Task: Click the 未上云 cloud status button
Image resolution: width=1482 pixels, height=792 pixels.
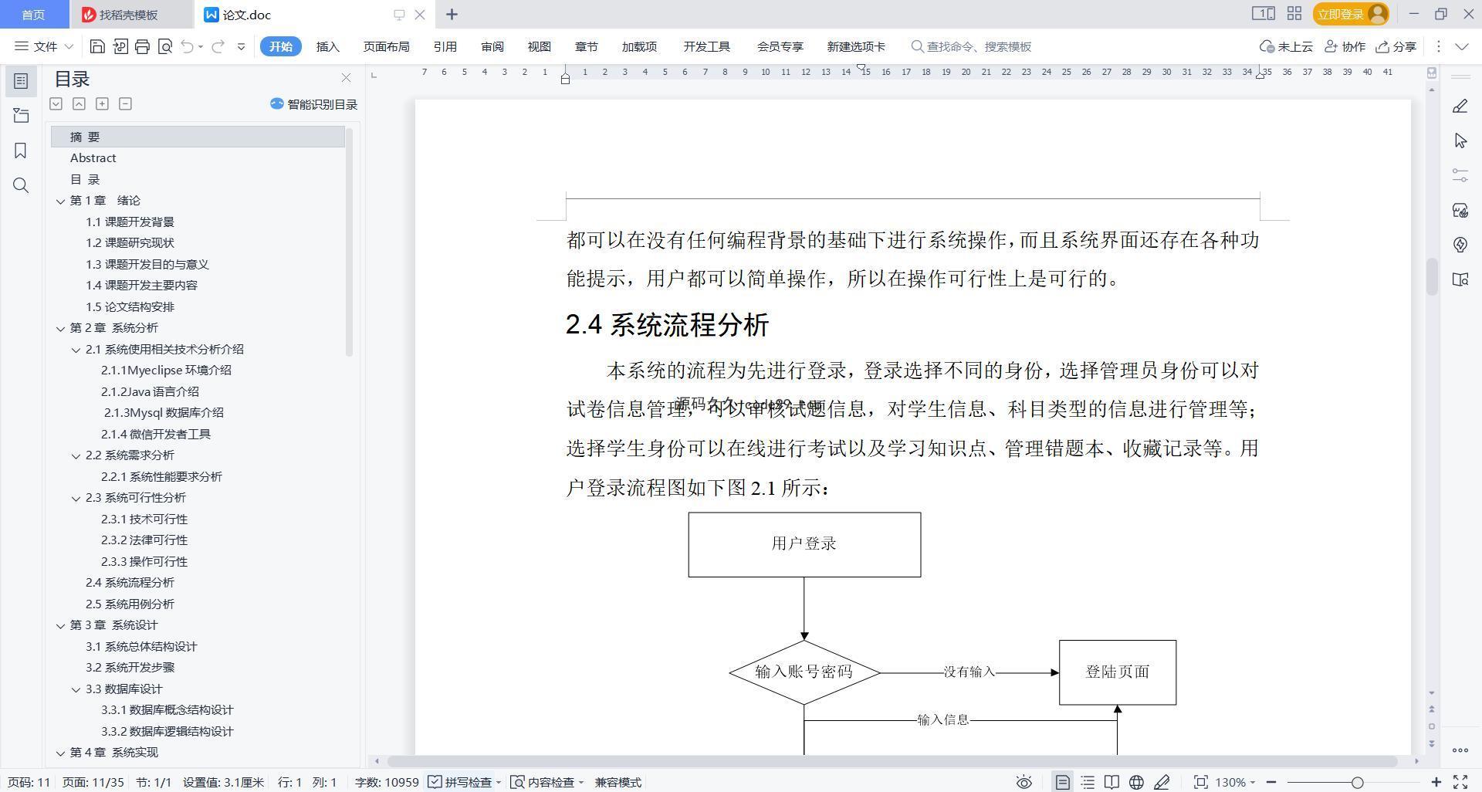Action: point(1286,46)
